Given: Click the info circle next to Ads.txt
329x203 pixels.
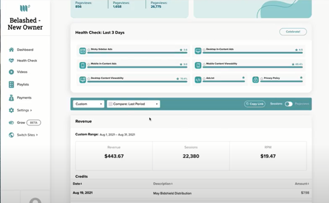Looking at the screenshot, I should [x=204, y=79].
